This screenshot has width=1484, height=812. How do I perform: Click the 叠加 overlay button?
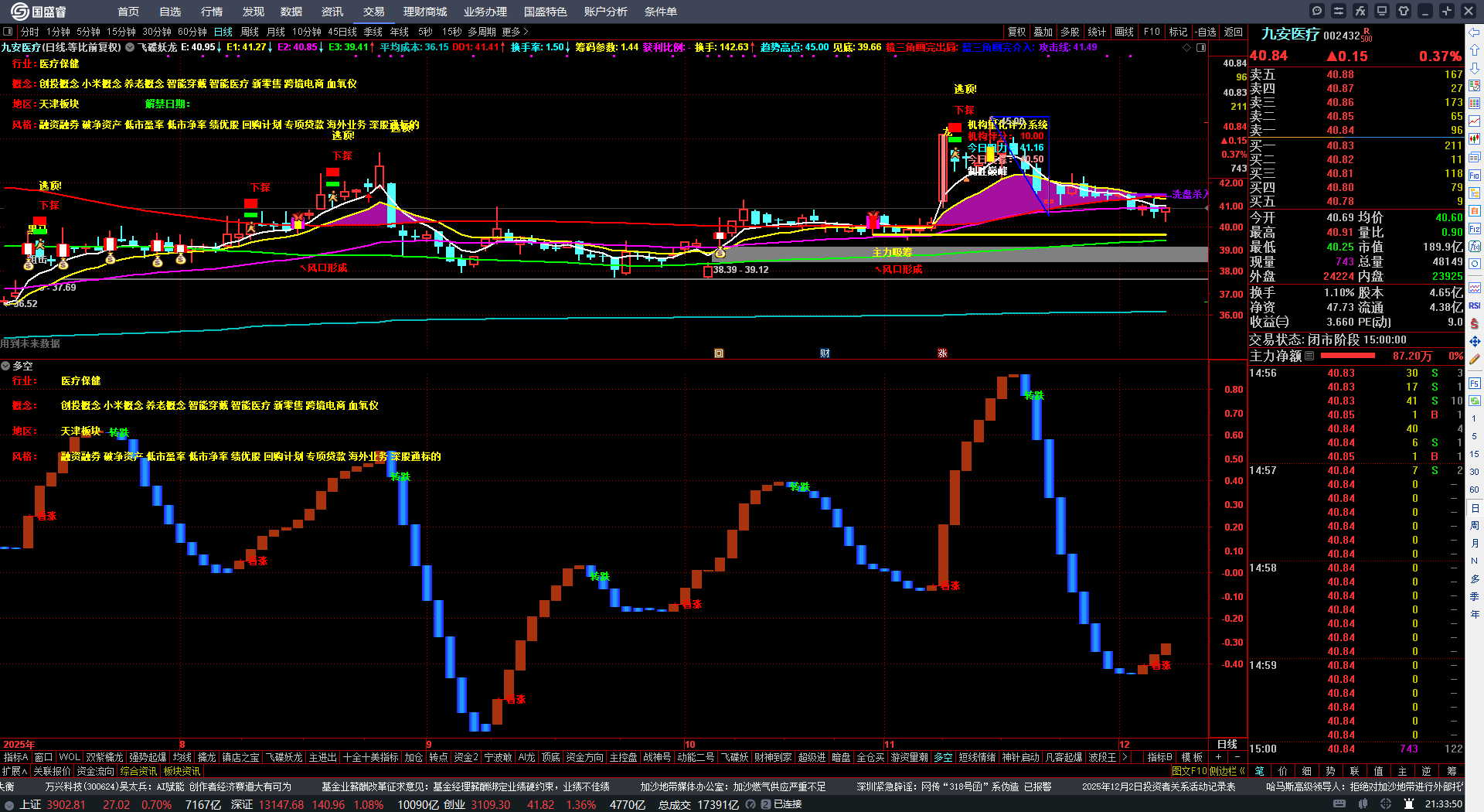(1043, 32)
